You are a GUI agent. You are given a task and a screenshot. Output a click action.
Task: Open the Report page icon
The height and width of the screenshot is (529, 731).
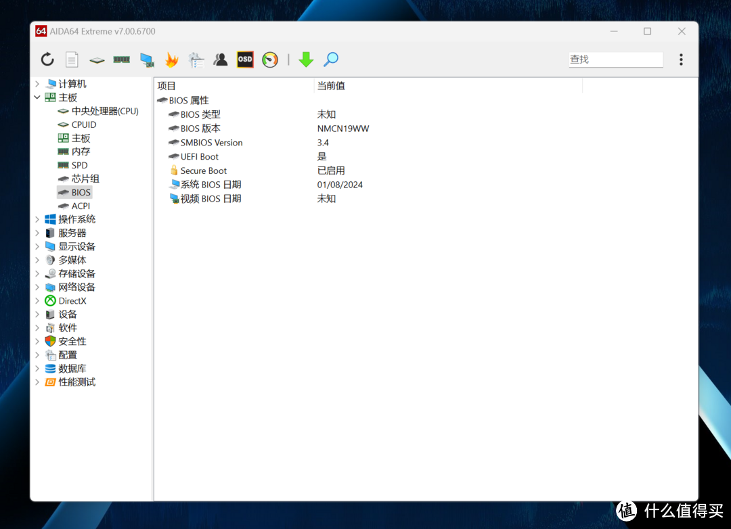[72, 60]
